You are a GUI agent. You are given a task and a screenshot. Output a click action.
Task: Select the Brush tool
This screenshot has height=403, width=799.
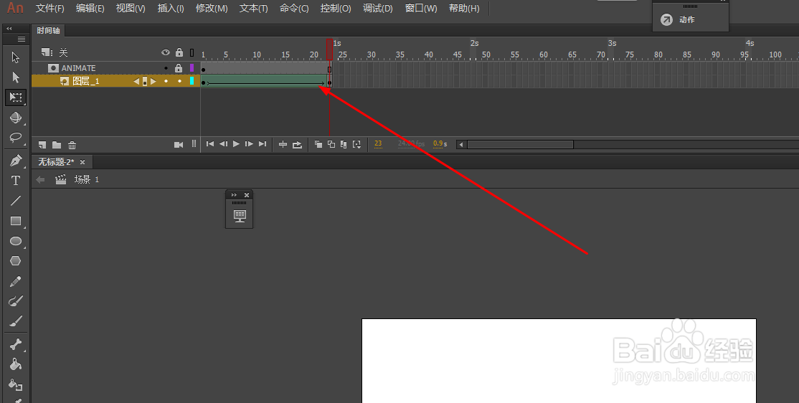coord(15,321)
